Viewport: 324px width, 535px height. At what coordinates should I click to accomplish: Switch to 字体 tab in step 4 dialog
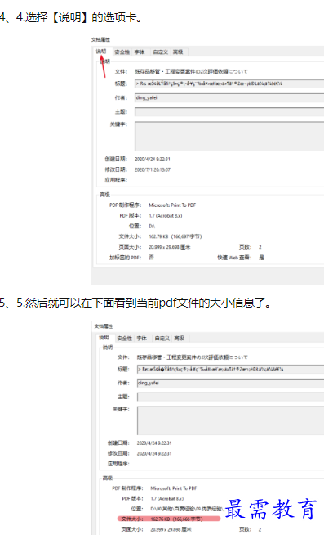(140, 52)
